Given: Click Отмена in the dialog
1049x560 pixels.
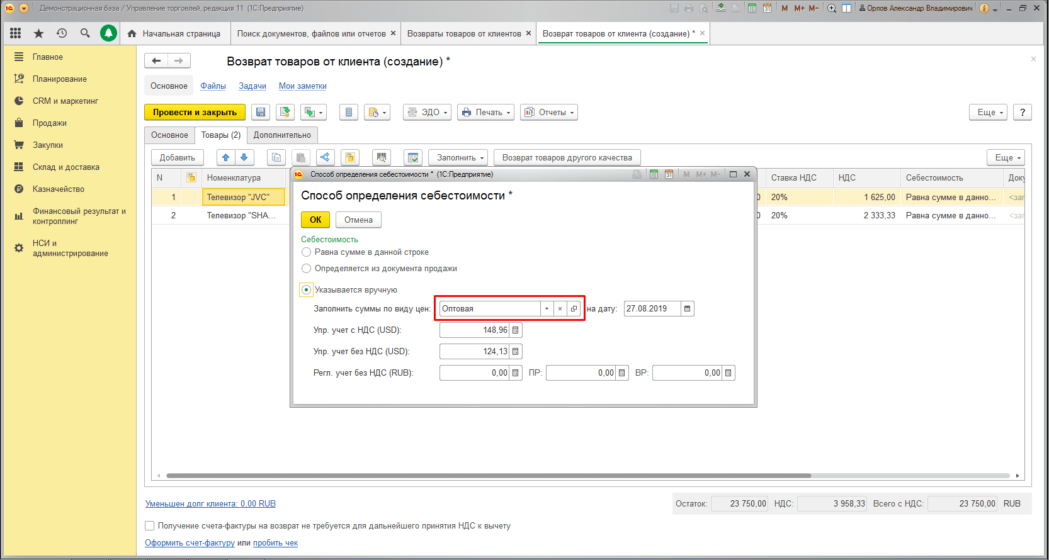Looking at the screenshot, I should click(x=358, y=220).
